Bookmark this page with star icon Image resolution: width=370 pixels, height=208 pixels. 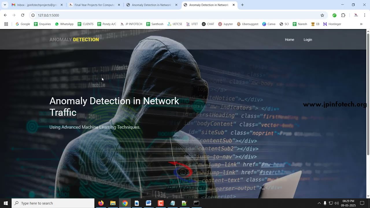tap(322, 15)
